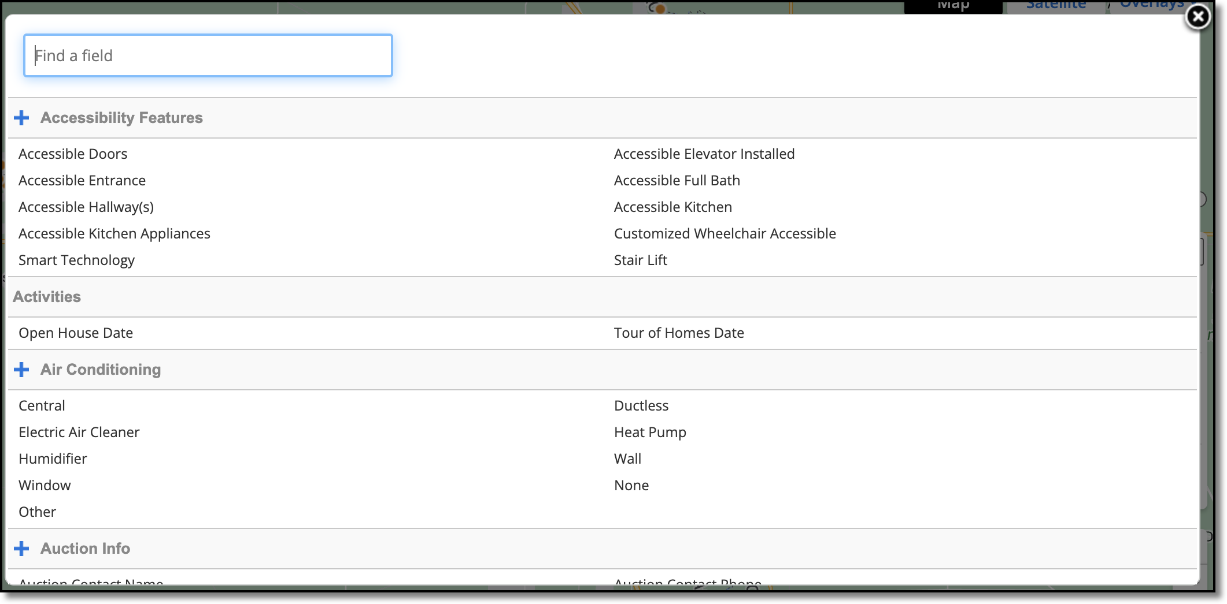Click the Activities group heading

[47, 297]
